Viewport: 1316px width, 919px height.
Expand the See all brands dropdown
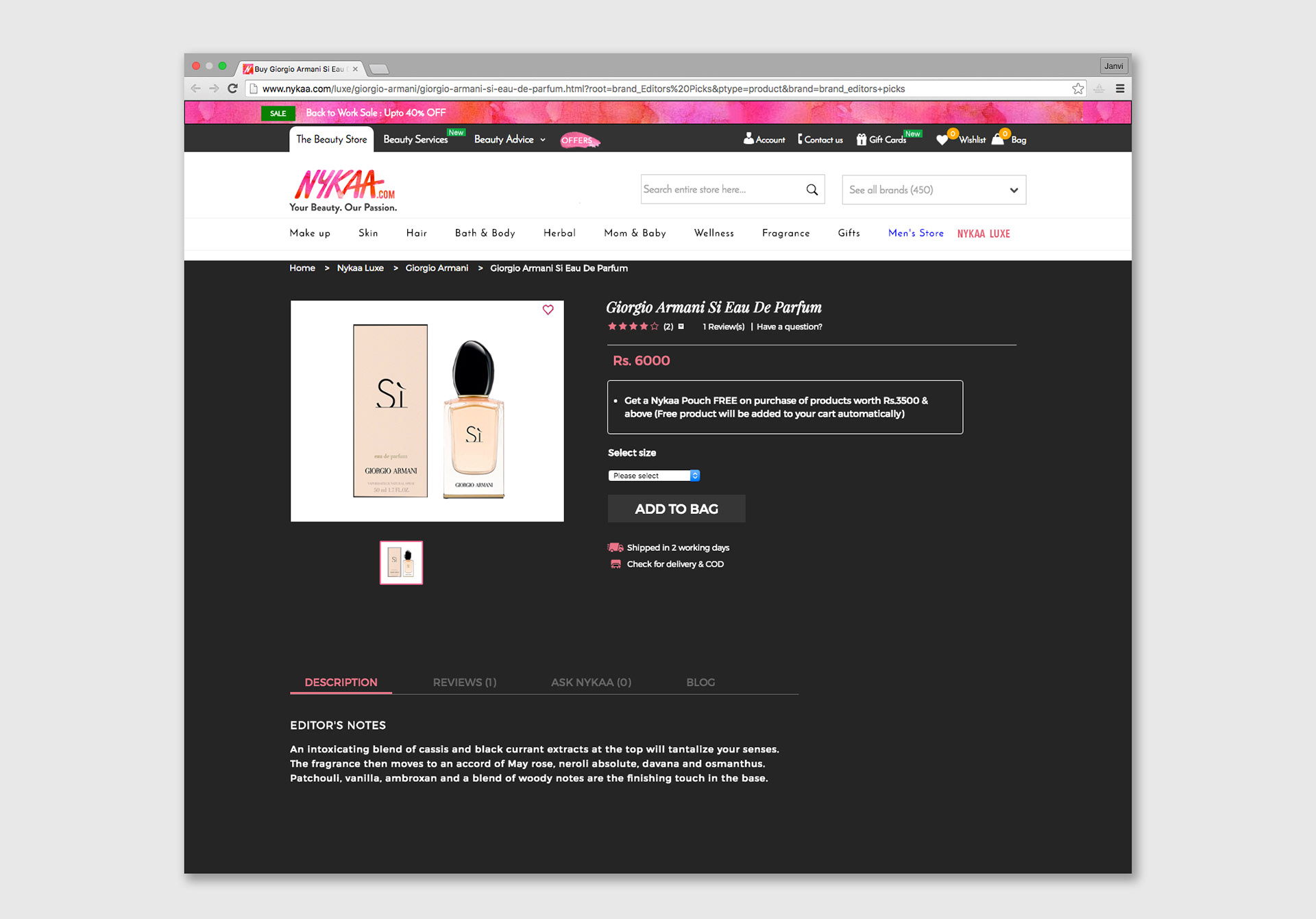click(x=934, y=190)
